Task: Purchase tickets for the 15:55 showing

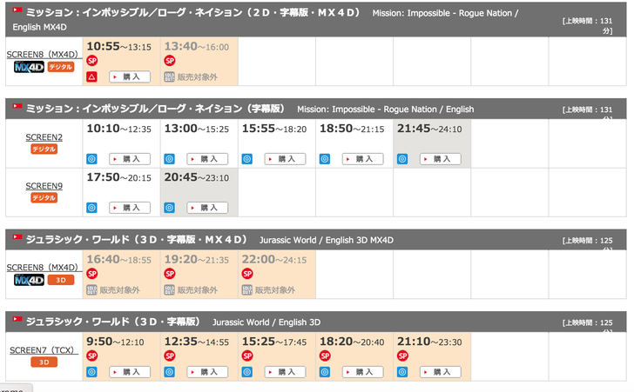Action: [x=285, y=159]
